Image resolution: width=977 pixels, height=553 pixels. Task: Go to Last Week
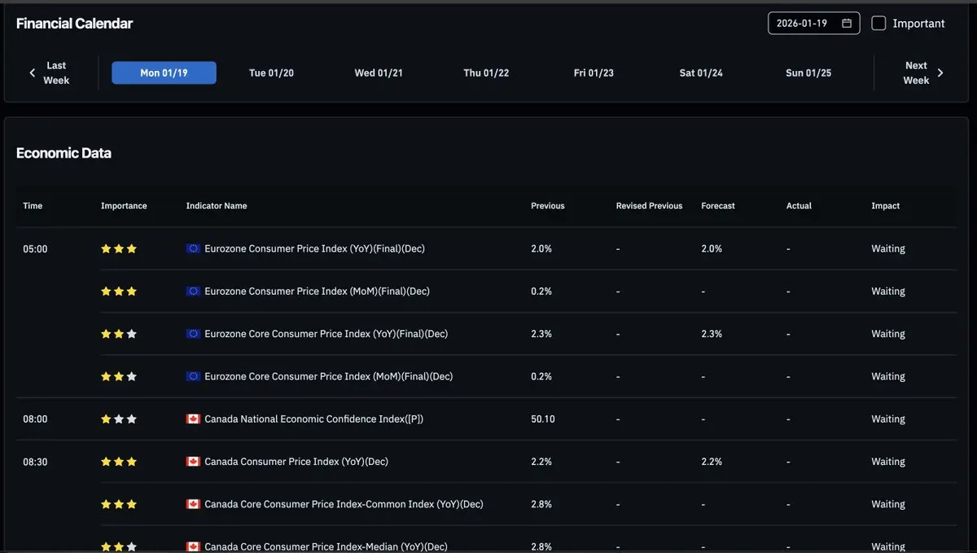point(56,72)
